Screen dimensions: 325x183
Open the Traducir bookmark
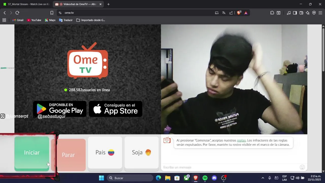point(66,20)
